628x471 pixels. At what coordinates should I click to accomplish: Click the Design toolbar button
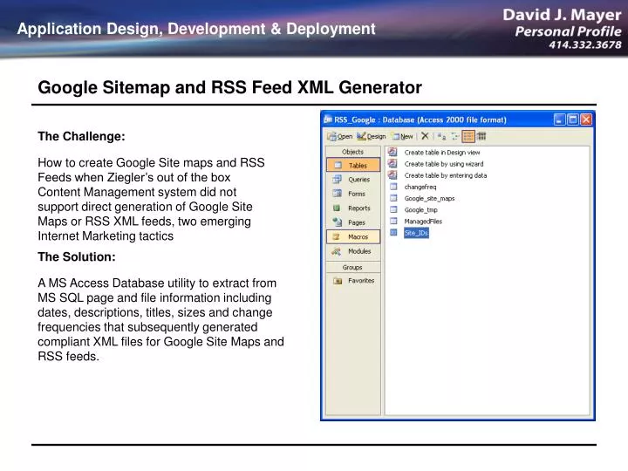click(372, 136)
